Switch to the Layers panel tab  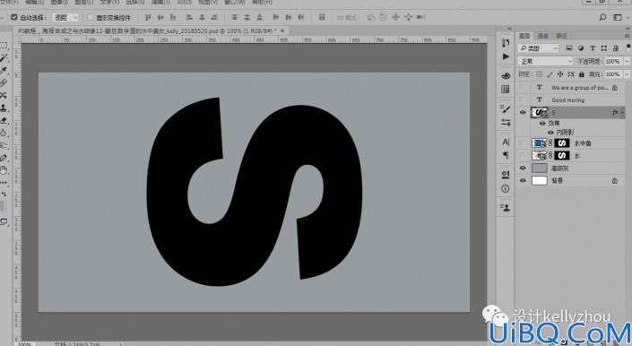[x=524, y=36]
